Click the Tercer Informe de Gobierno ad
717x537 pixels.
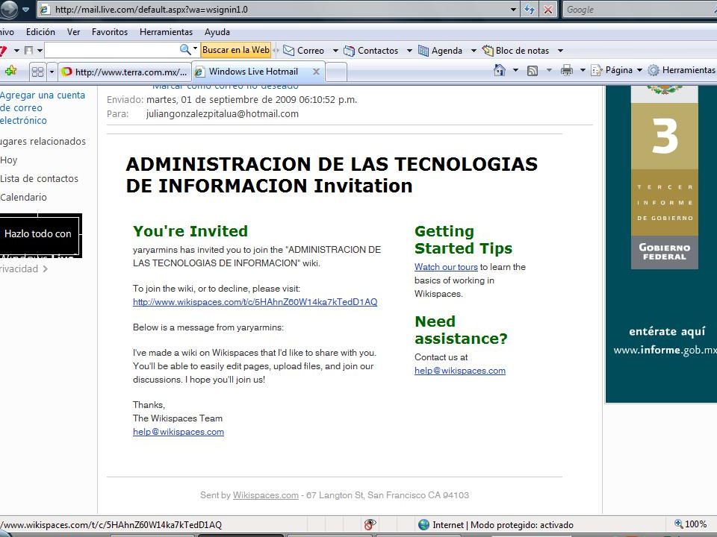[661, 244]
